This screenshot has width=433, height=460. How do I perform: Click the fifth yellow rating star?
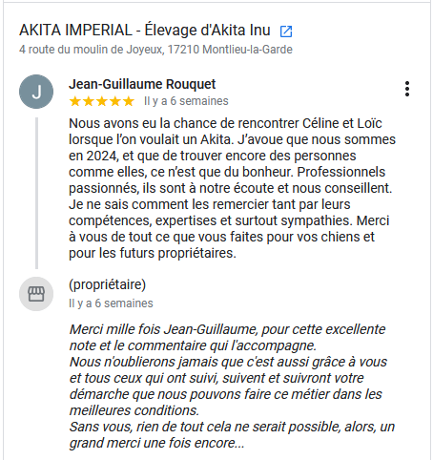pyautogui.click(x=129, y=101)
